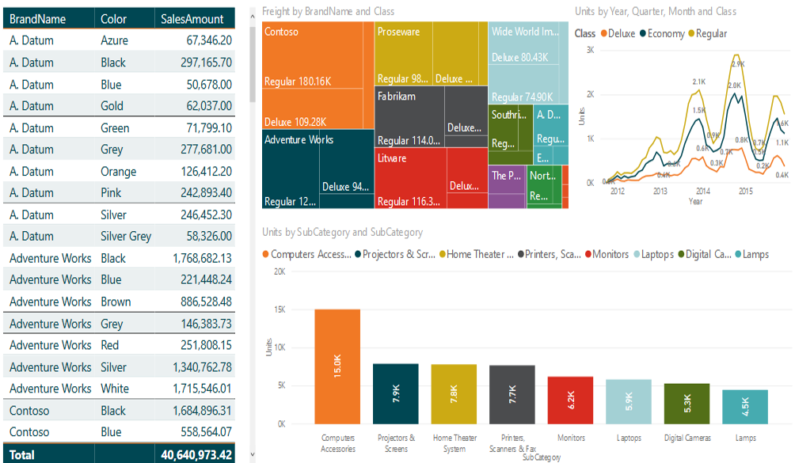Select the Adventure Works Deluxe treemap tile
Viewport: 795px width, 463px height.
pyautogui.click(x=347, y=162)
